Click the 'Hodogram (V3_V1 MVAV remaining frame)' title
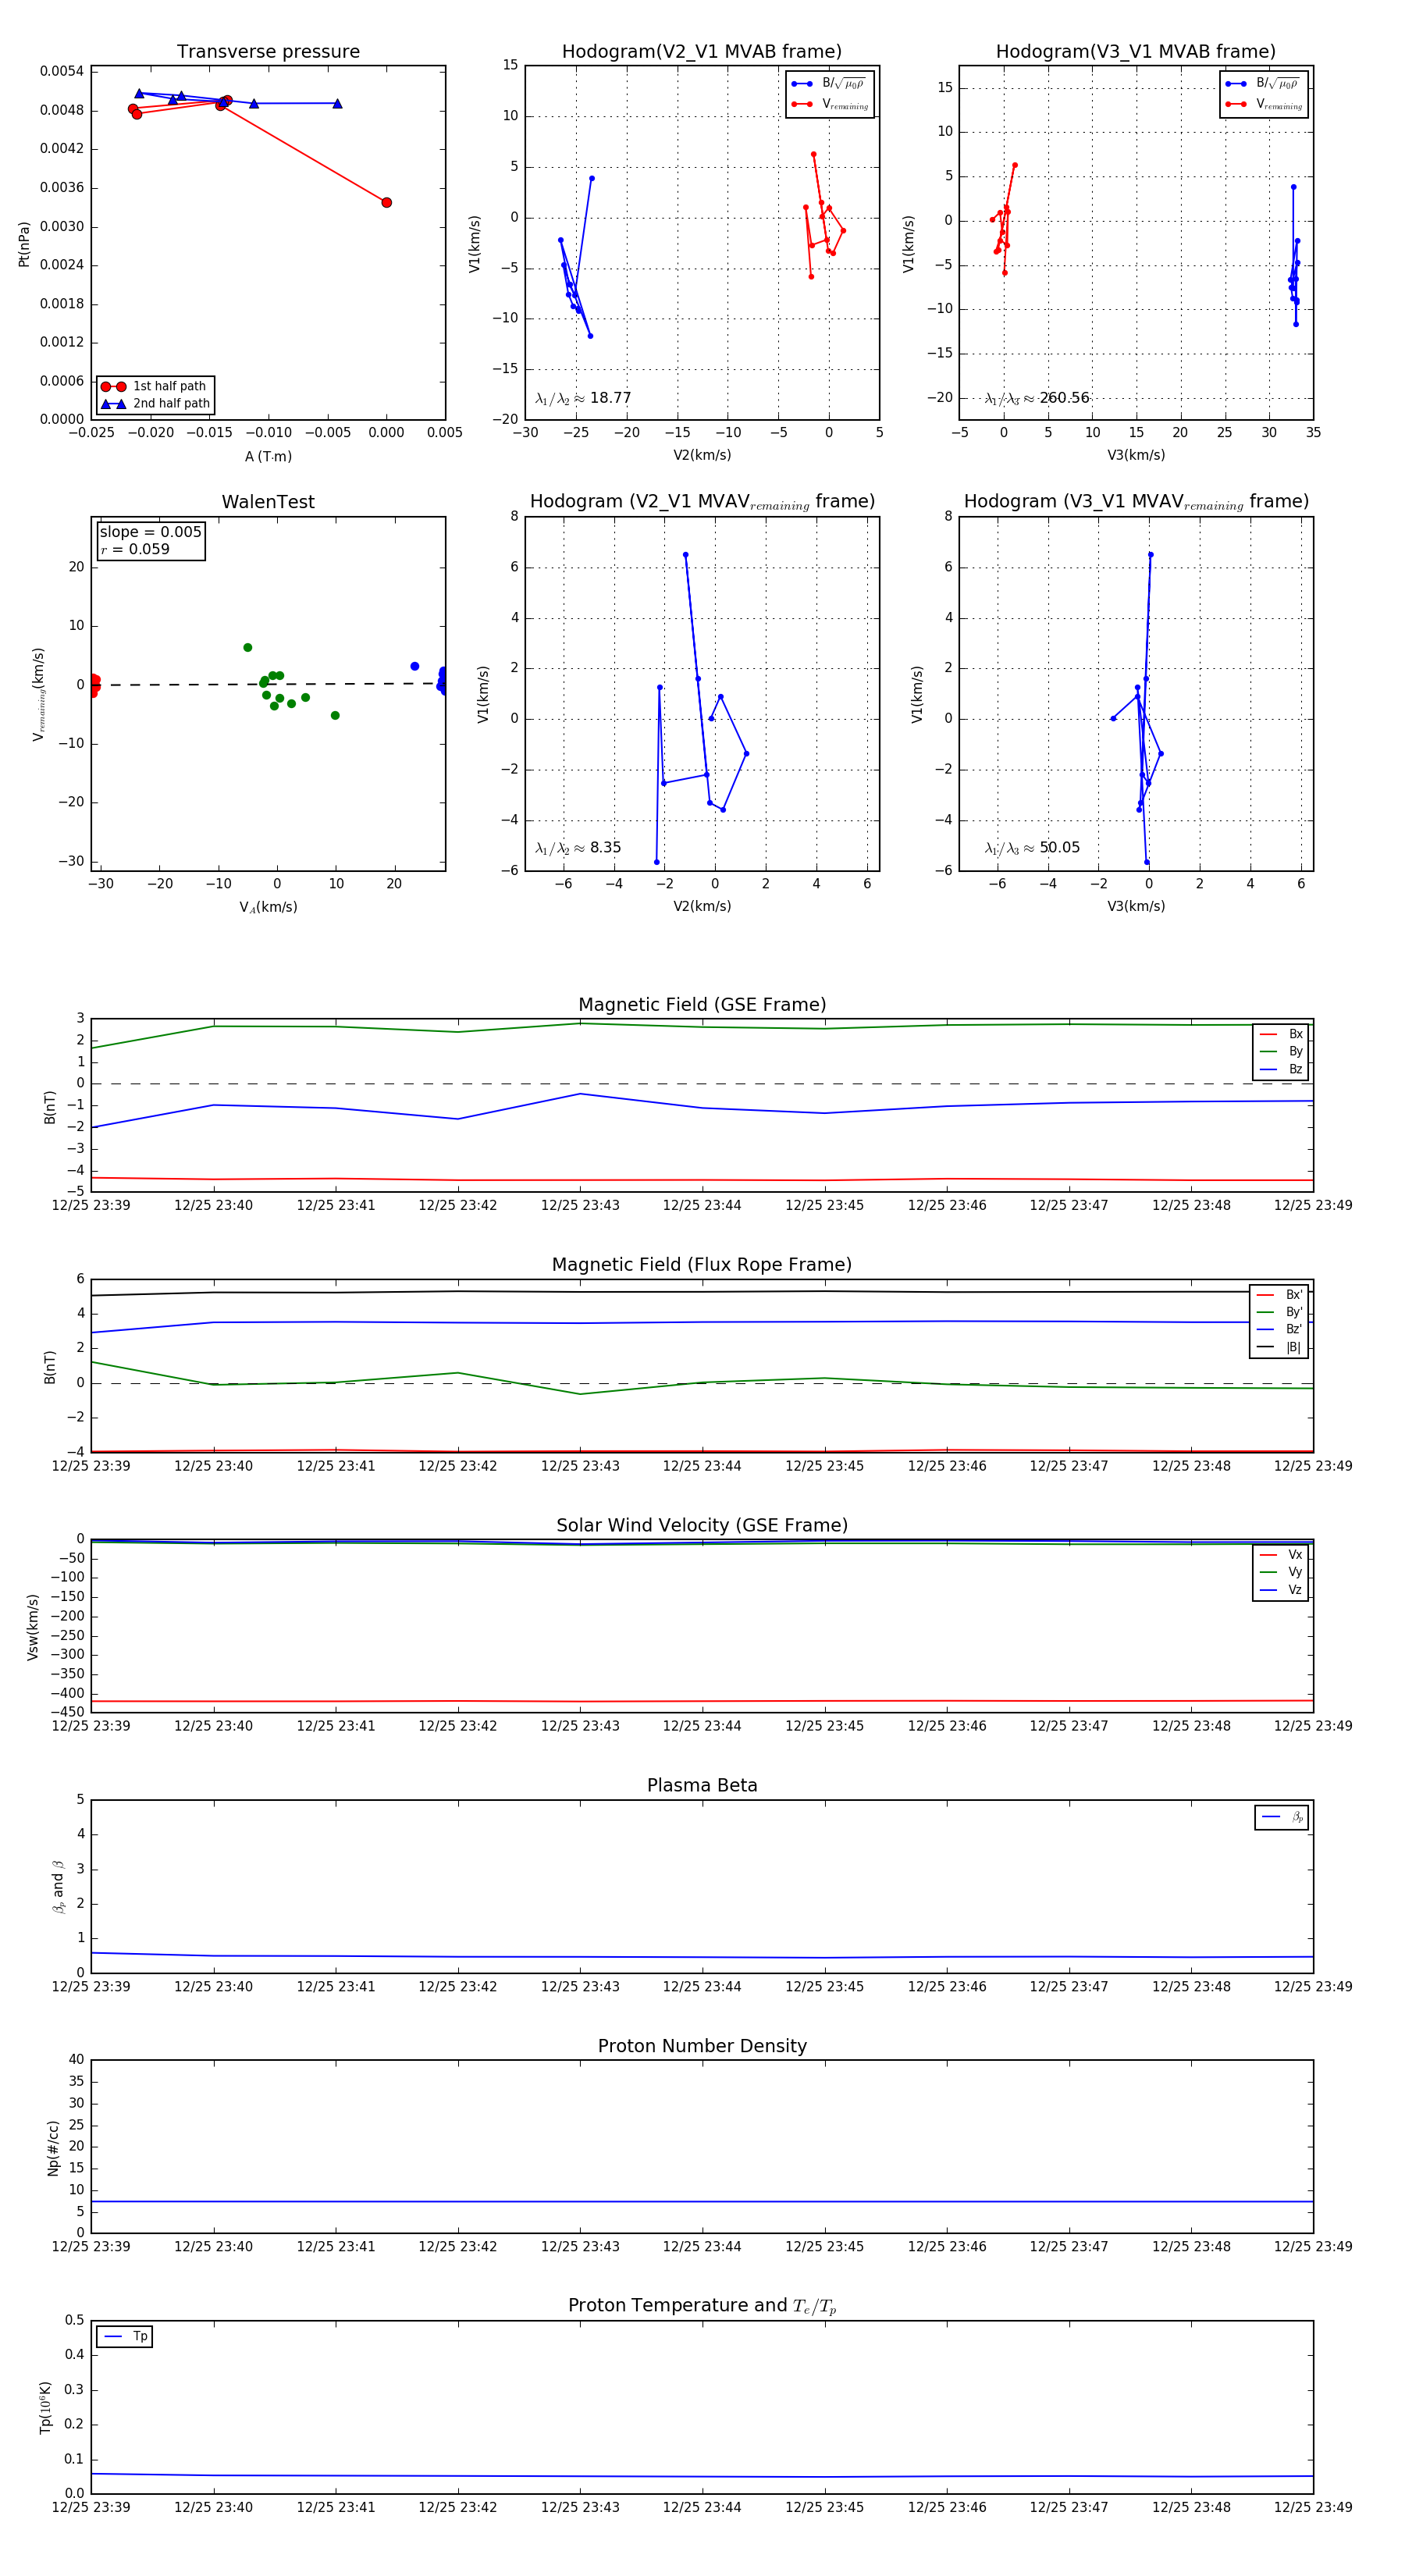Screen dimensions: 1405x2576 pyautogui.click(x=1136, y=502)
